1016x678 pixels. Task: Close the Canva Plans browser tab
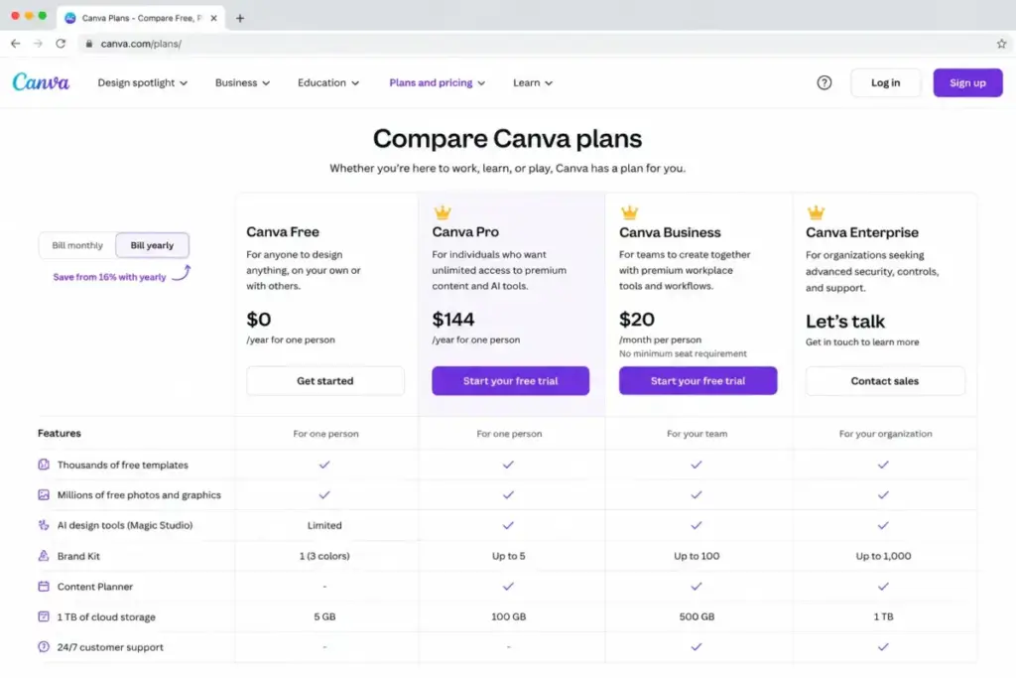tap(214, 18)
